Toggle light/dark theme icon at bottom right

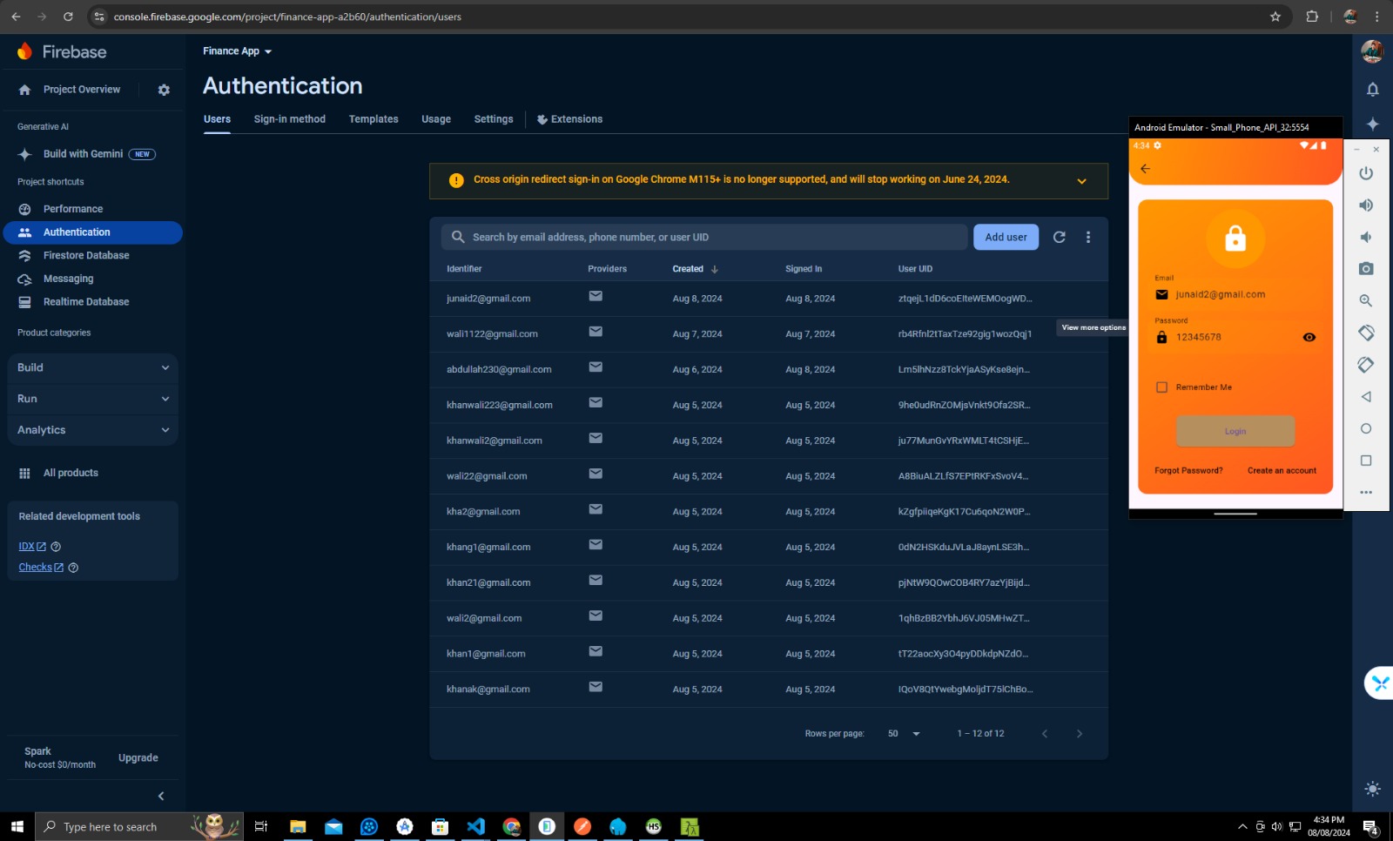pos(1372,789)
